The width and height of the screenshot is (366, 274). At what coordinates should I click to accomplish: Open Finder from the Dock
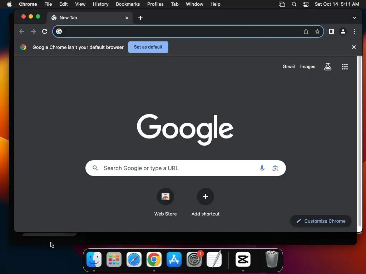[94, 259]
